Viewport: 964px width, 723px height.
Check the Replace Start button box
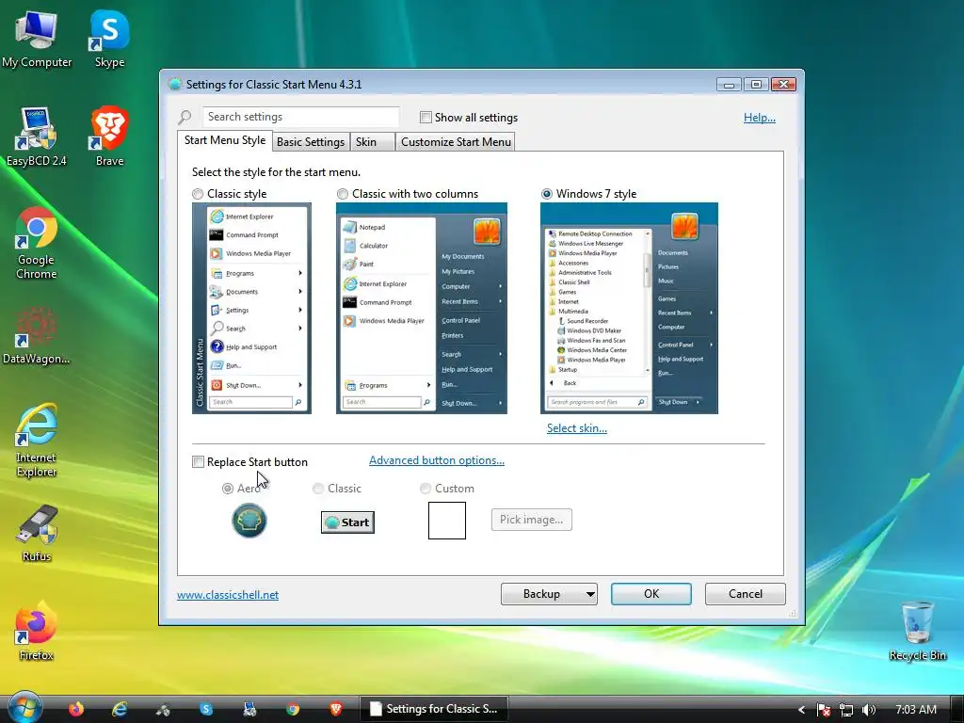click(198, 461)
